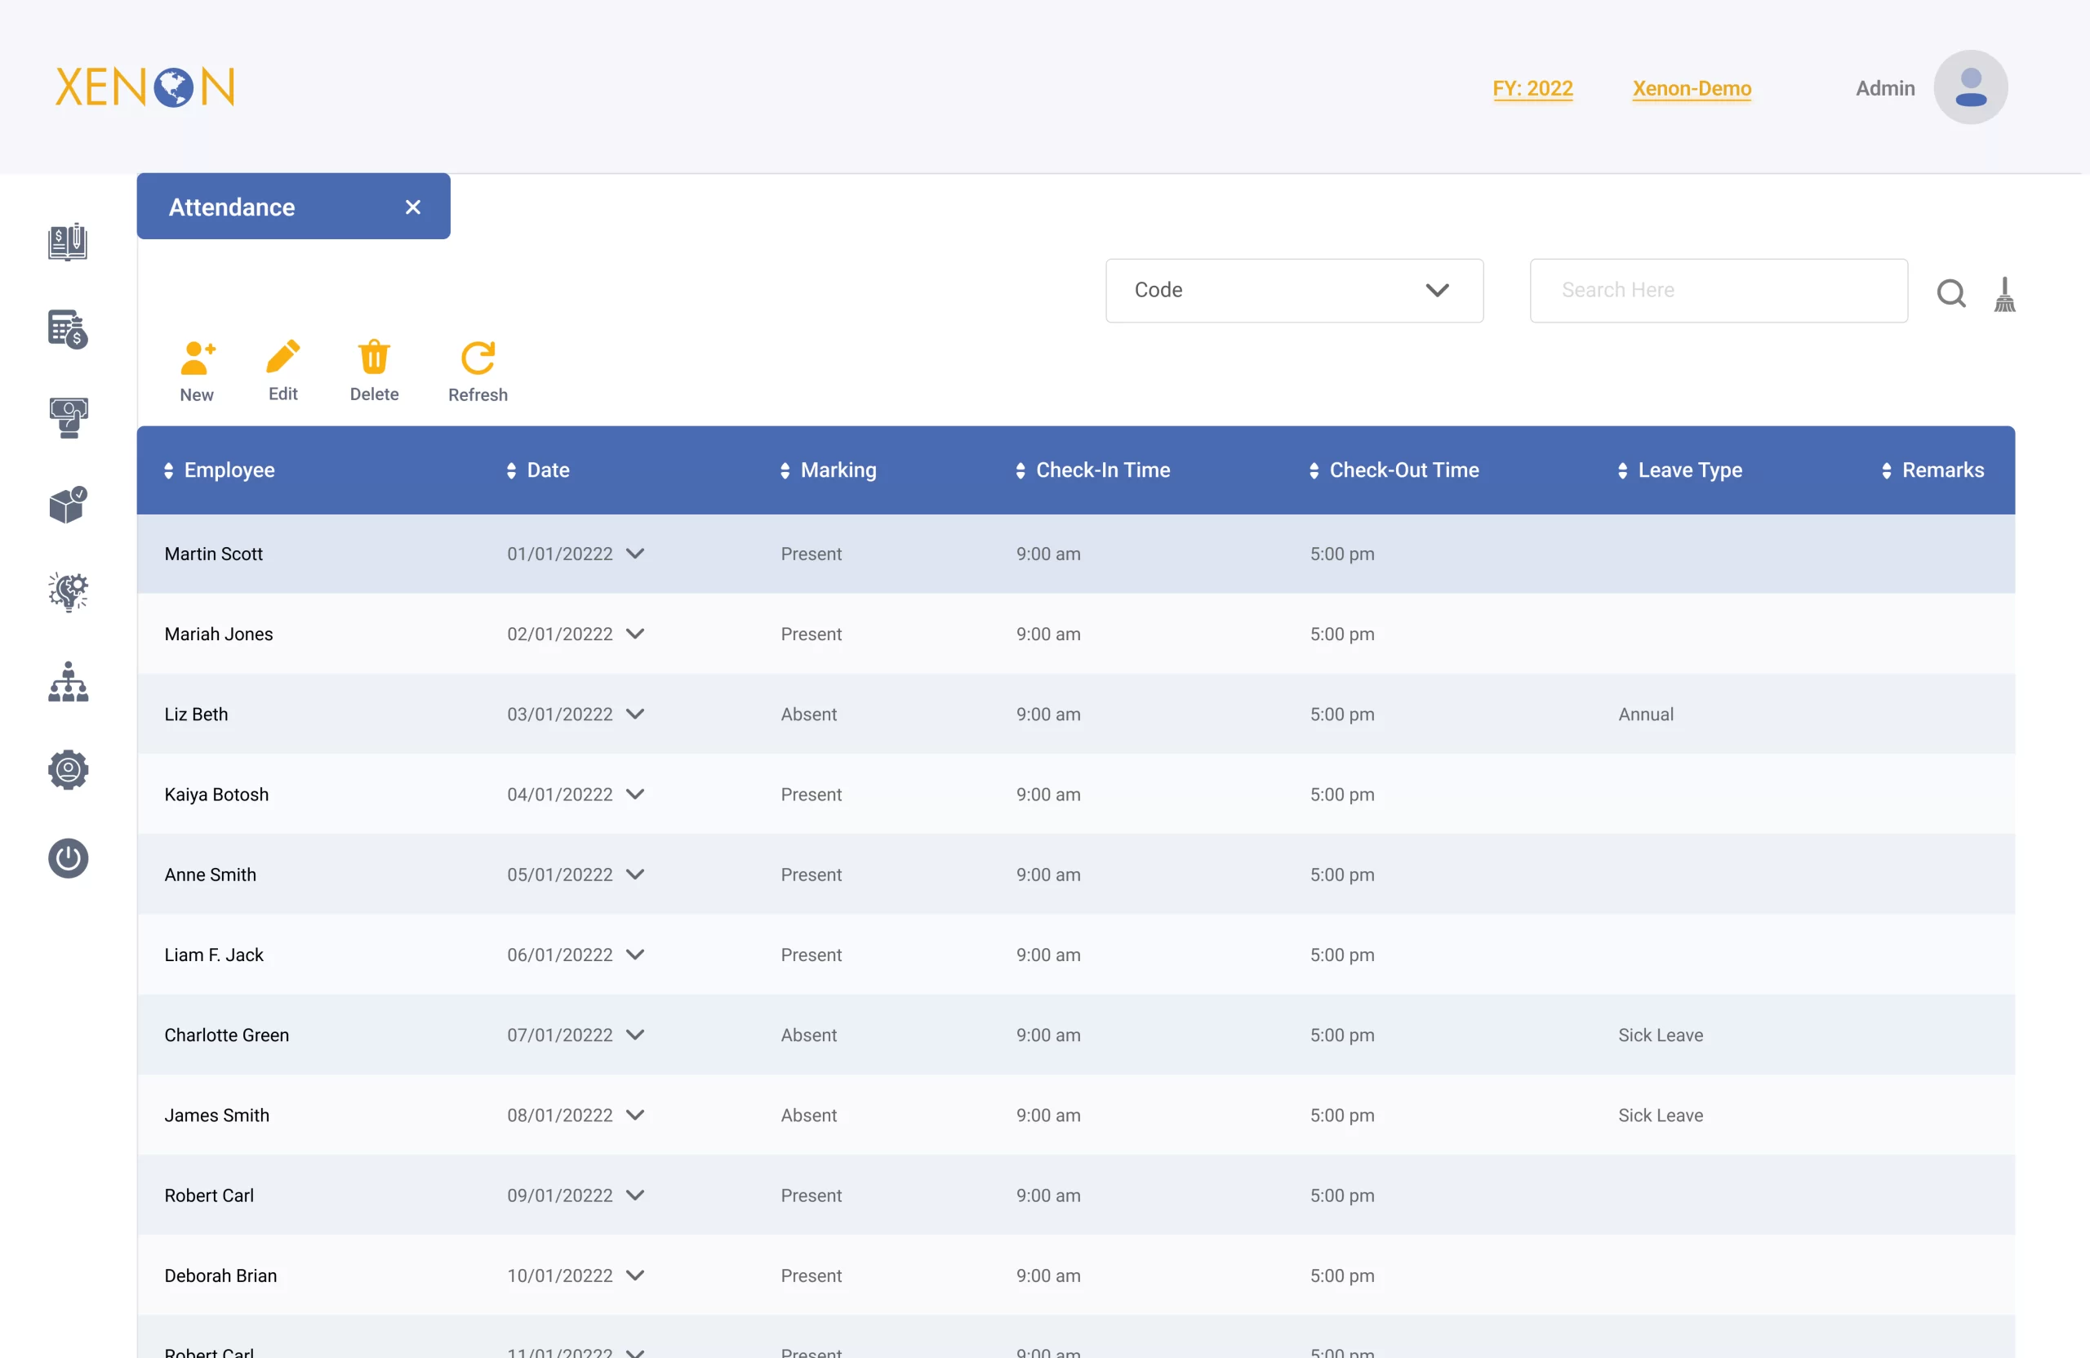This screenshot has width=2090, height=1358.
Task: Expand date chevron for Charlotte Green row
Action: [x=635, y=1035]
